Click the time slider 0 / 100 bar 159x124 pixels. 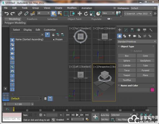[18, 104]
